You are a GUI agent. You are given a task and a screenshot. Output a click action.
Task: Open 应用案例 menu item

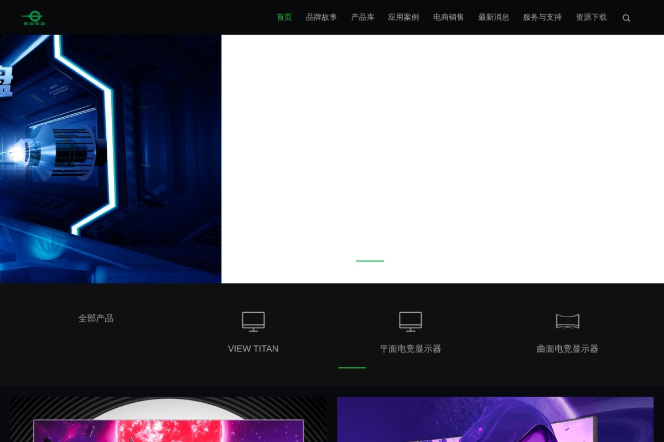403,17
